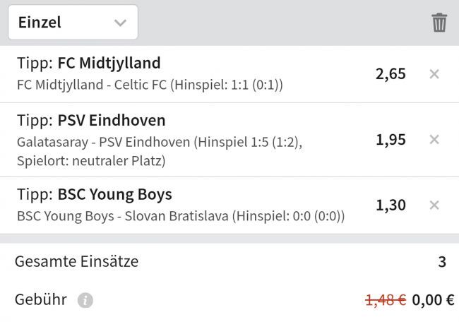
Task: Click the crossed-out 1,48 € fee
Action: click(x=386, y=300)
